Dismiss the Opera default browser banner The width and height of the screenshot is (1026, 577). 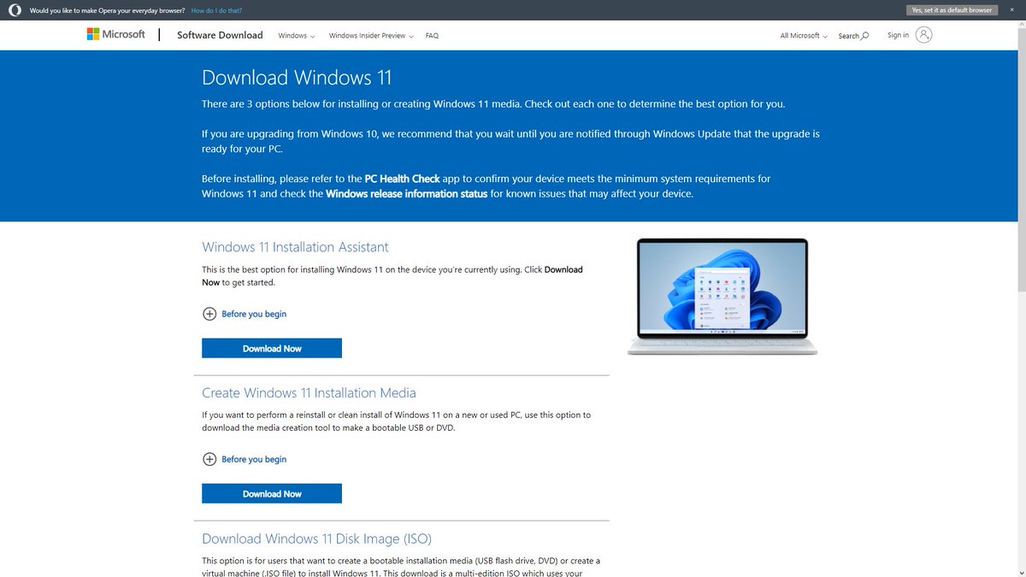[1011, 9]
